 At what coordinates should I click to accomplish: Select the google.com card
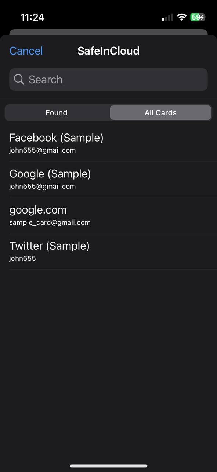108,215
